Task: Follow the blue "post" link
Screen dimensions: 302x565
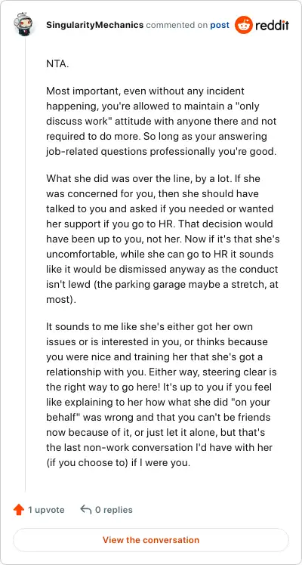Action: coord(219,25)
